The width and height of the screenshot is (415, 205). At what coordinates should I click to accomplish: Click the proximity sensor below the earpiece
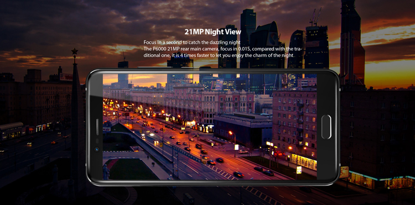(97, 140)
